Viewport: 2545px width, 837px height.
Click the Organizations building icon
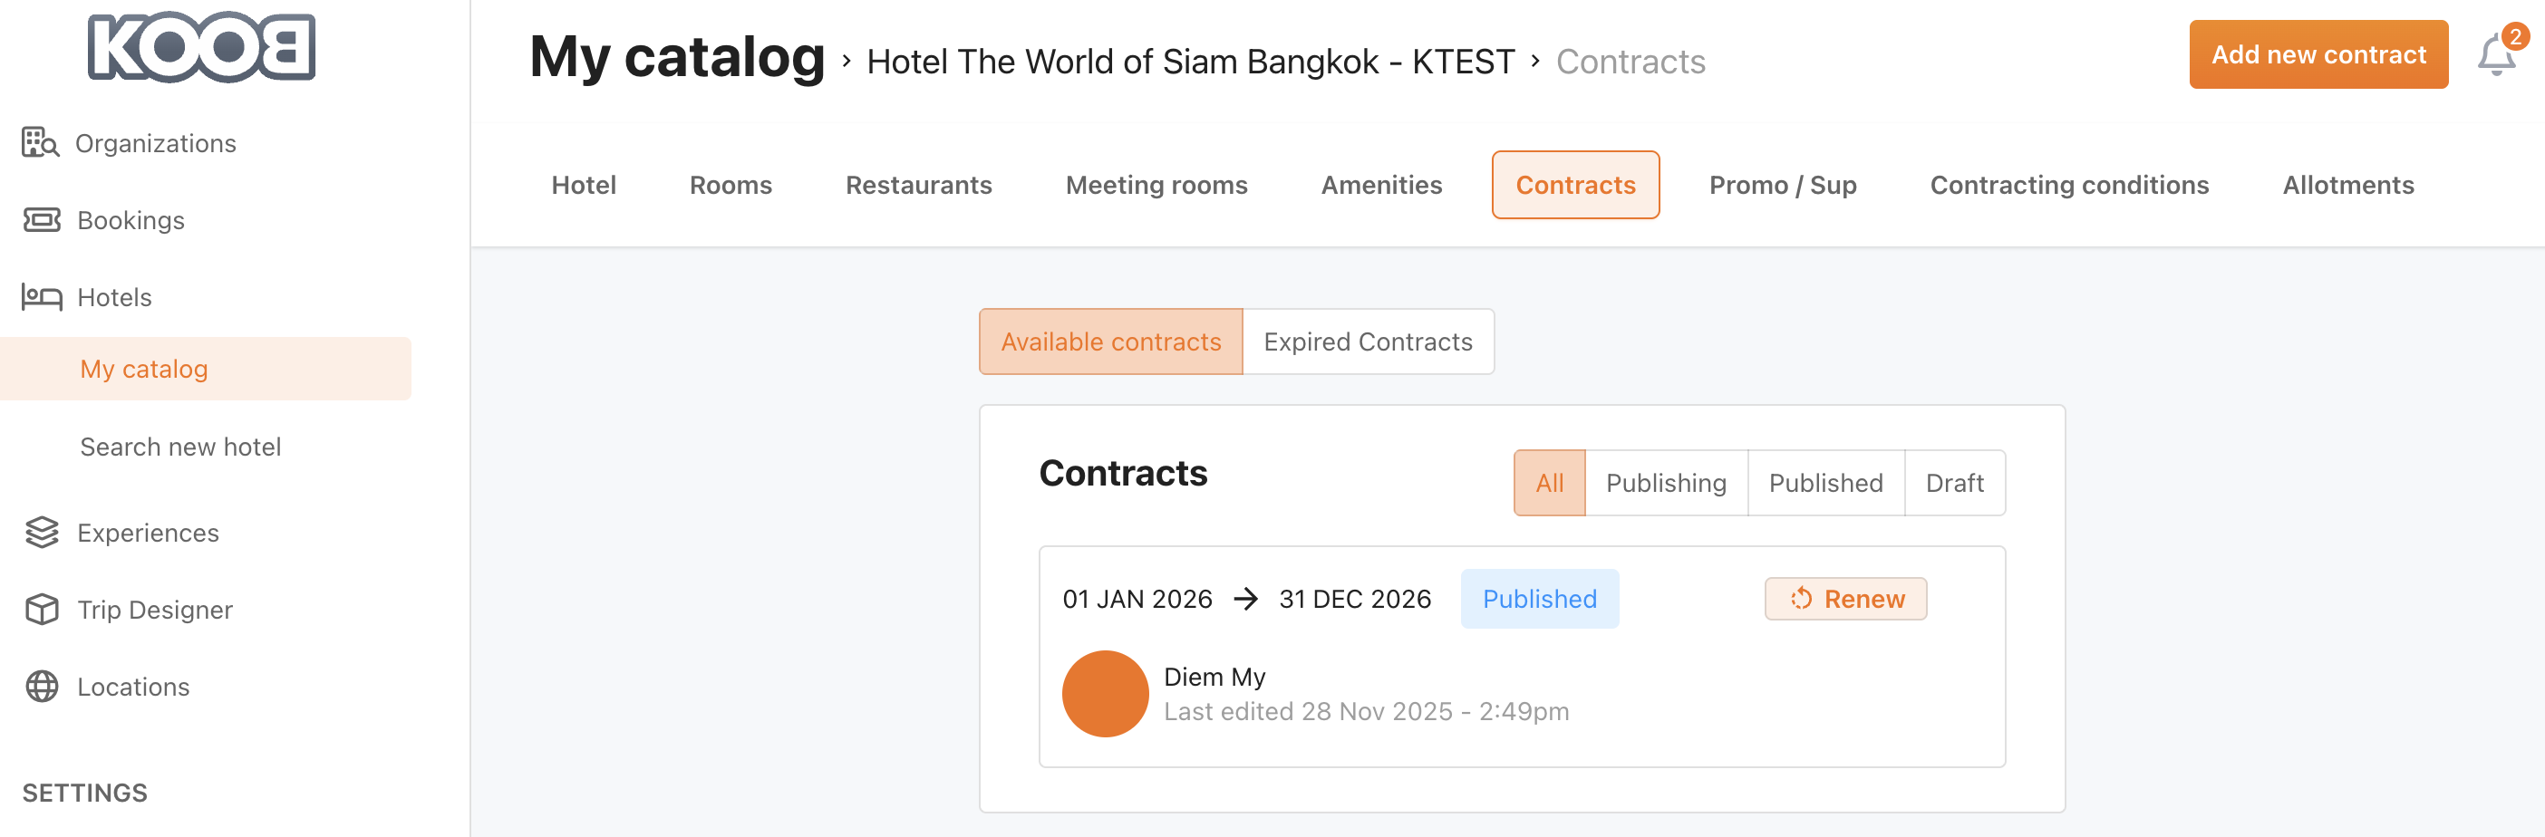[x=41, y=143]
